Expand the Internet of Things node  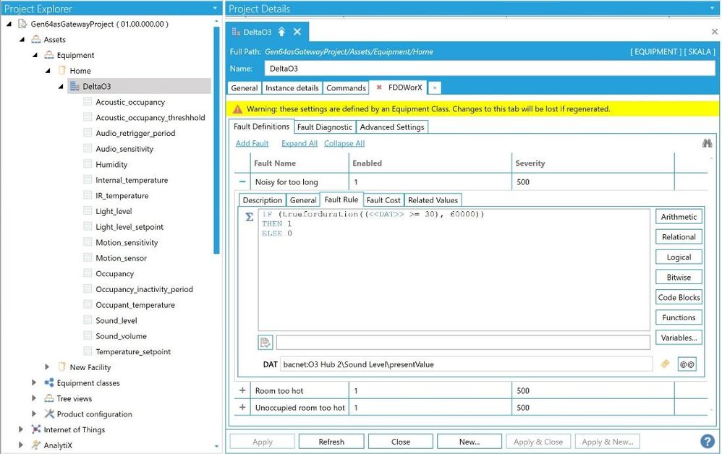[21, 429]
